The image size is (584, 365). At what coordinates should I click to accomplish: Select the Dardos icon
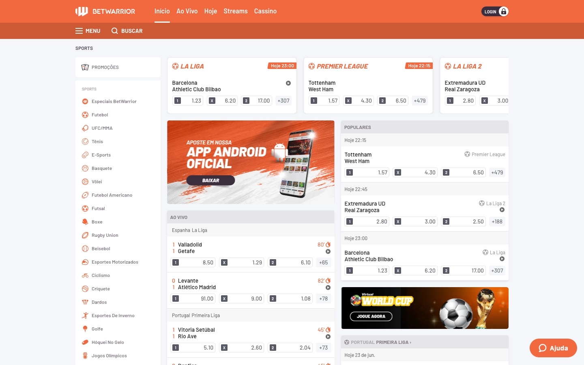click(85, 302)
